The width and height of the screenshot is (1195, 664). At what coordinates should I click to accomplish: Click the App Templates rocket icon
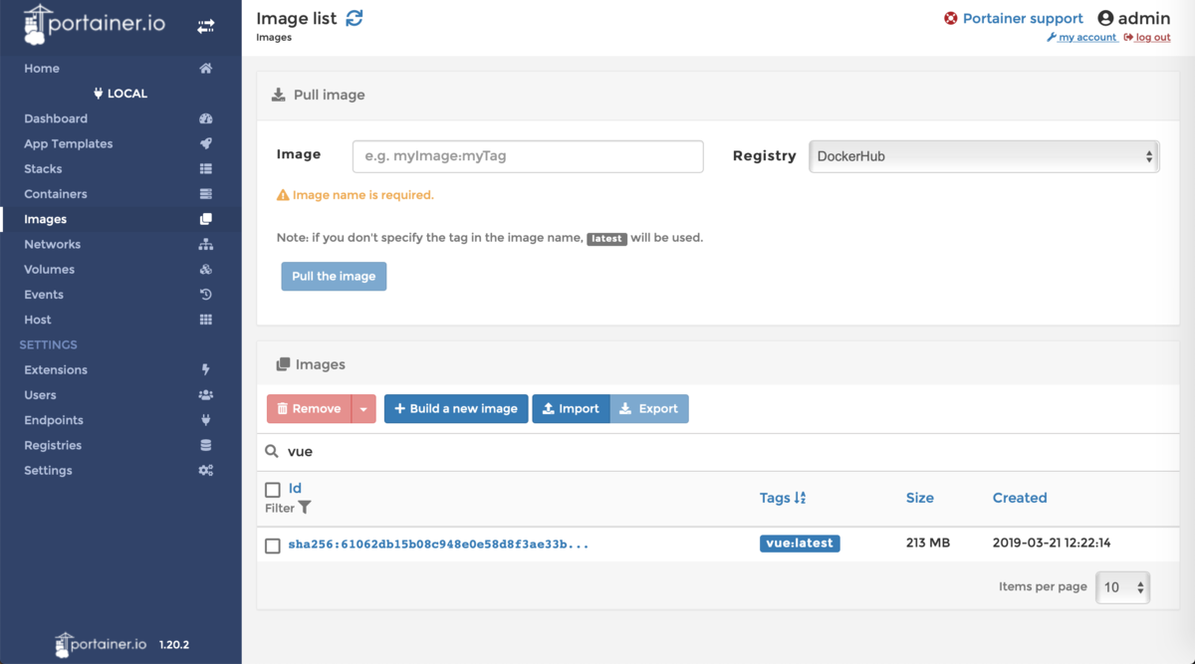pyautogui.click(x=205, y=143)
